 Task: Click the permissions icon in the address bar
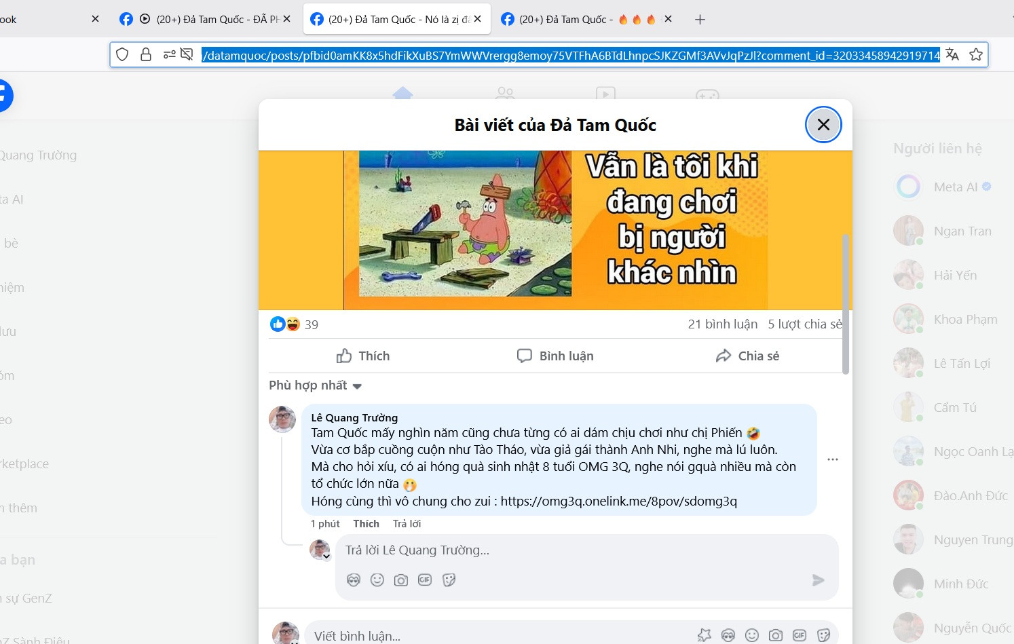[170, 54]
